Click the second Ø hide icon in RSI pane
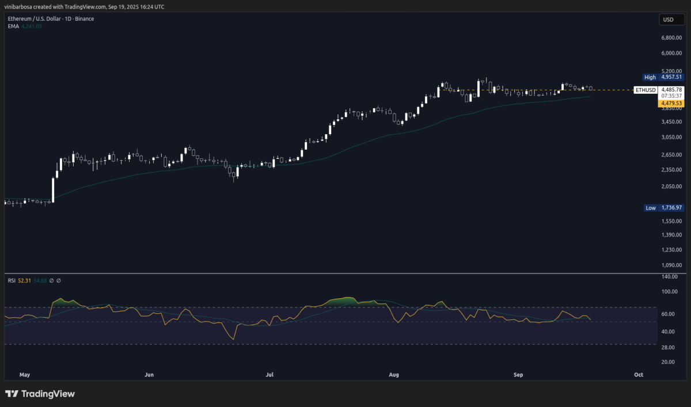The height and width of the screenshot is (407, 691). 58,280
